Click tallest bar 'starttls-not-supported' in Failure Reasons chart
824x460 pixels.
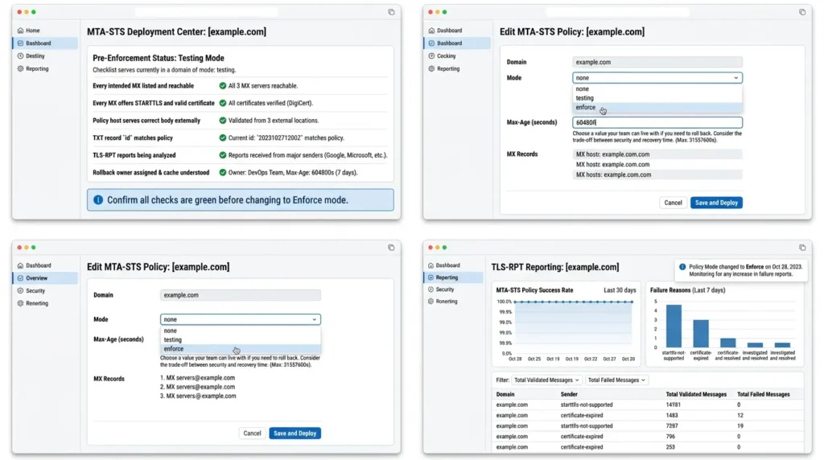pyautogui.click(x=674, y=326)
